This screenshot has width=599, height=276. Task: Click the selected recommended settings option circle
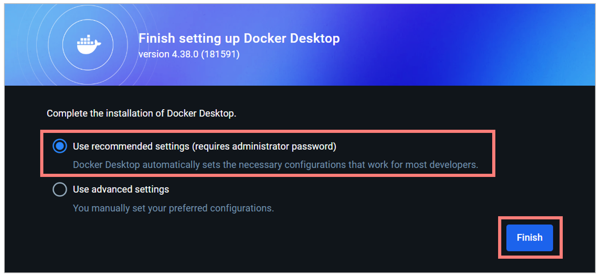[60, 146]
